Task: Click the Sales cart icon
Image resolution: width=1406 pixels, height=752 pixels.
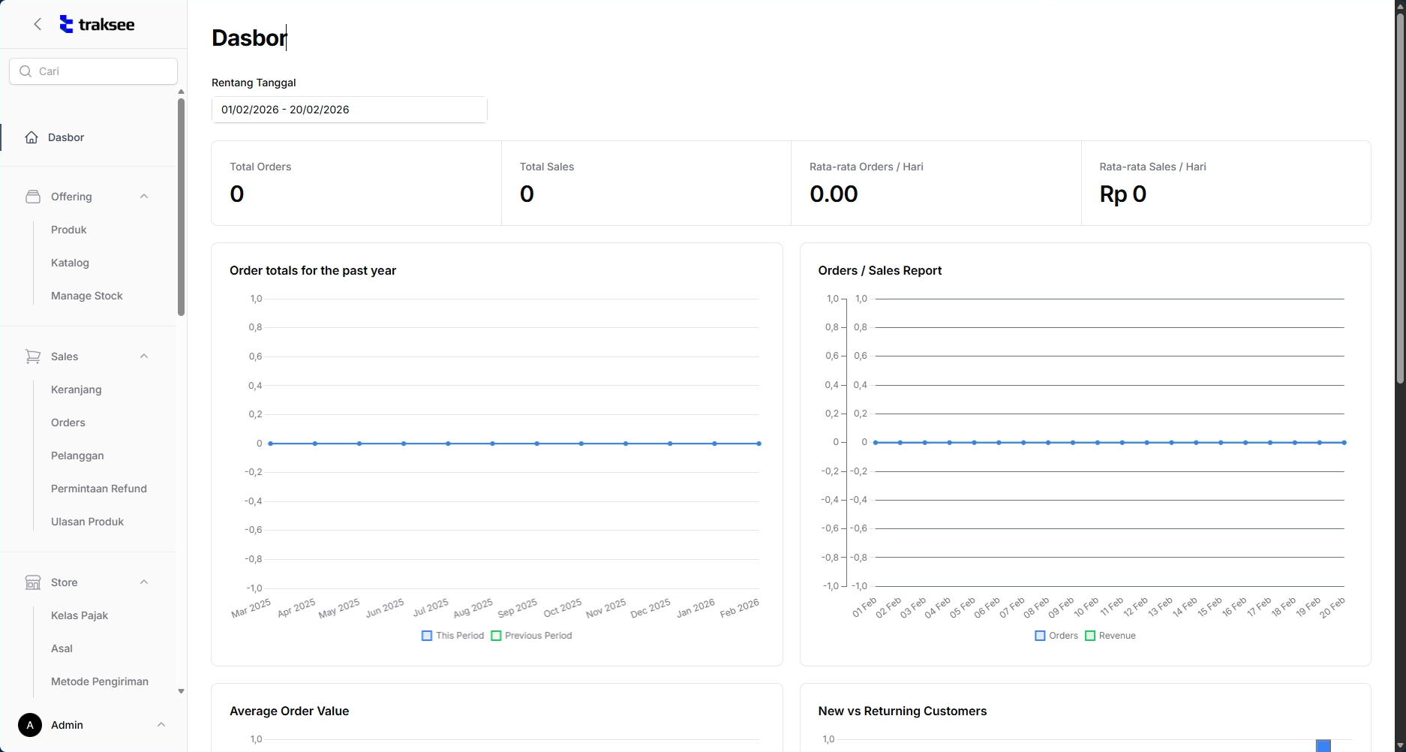Action: (x=33, y=356)
